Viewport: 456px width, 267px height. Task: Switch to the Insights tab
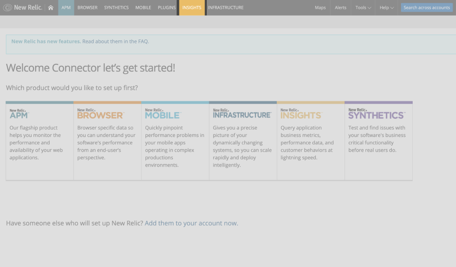pos(192,8)
